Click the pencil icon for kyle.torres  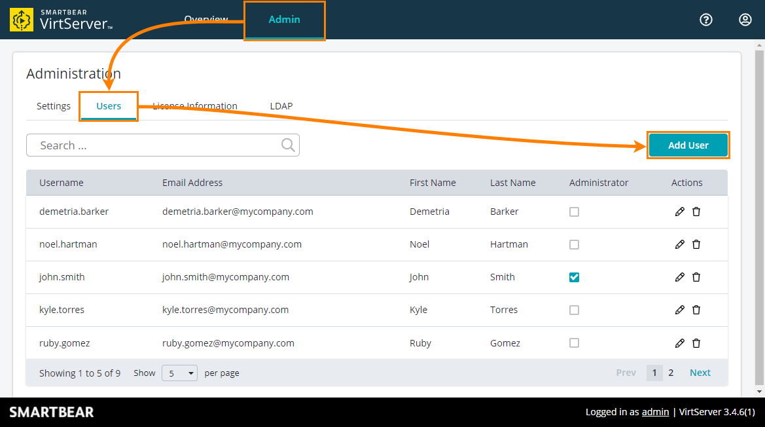(x=680, y=310)
